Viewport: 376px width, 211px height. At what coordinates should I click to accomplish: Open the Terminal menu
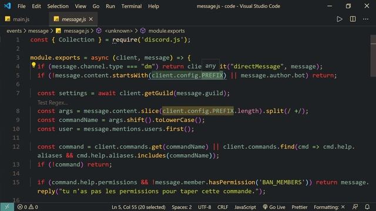(132, 6)
